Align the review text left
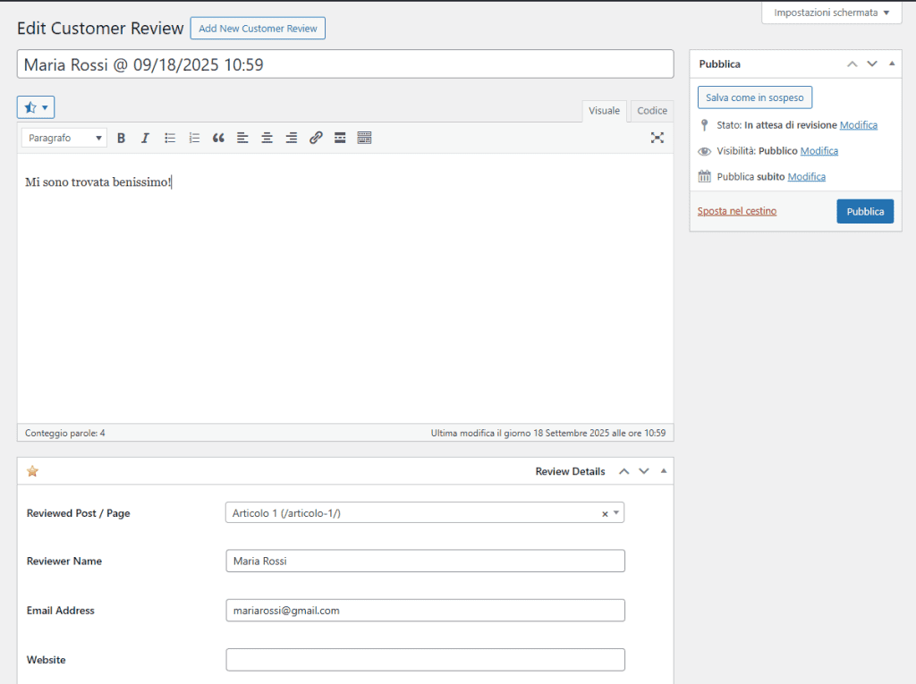The image size is (916, 684). (242, 138)
